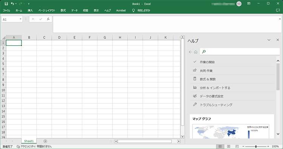Click the Insert Function fx icon
This screenshot has height=149, width=283.
pyautogui.click(x=48, y=19)
